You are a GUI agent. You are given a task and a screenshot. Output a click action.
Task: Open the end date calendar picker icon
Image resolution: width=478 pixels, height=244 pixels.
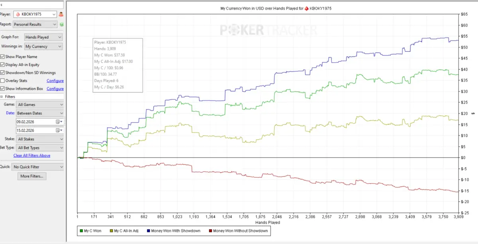point(58,131)
